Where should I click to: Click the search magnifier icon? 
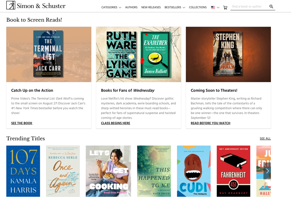(271, 7)
